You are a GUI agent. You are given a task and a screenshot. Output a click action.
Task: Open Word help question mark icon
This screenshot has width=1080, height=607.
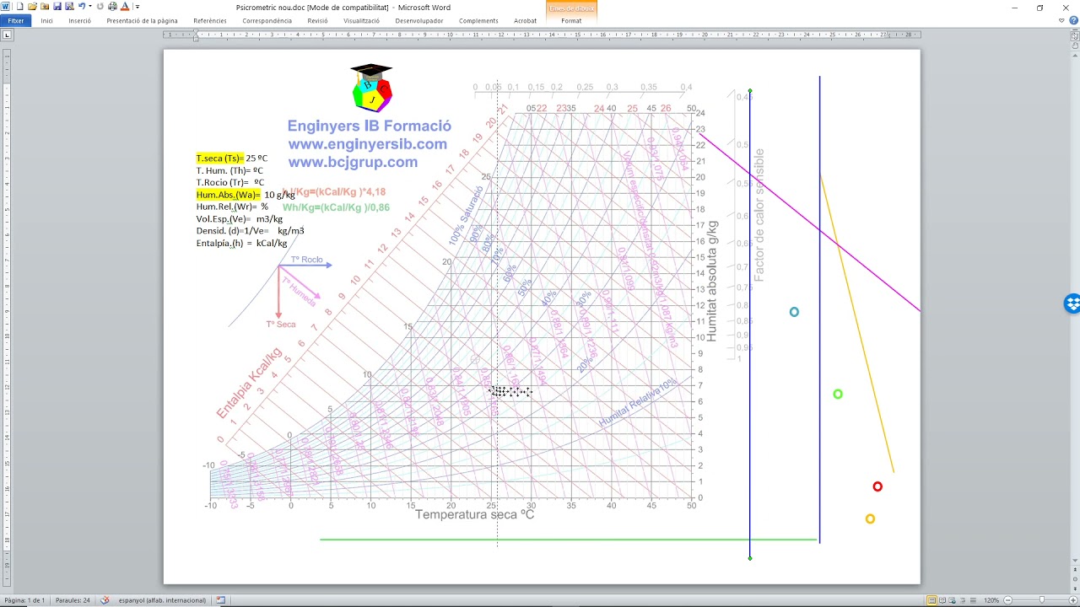1072,20
